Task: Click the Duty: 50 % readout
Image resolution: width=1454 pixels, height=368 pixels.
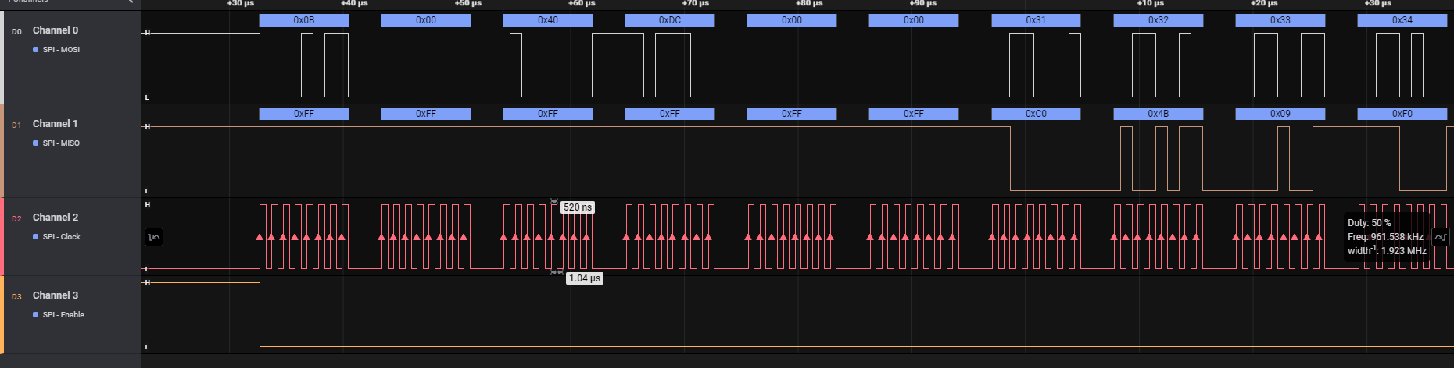Action: point(1370,223)
